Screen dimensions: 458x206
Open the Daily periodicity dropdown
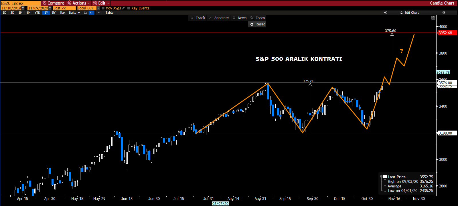click(x=75, y=13)
